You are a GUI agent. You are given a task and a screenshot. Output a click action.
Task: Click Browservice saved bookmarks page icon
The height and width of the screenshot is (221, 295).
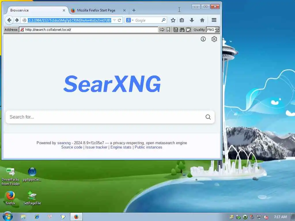(x=175, y=30)
